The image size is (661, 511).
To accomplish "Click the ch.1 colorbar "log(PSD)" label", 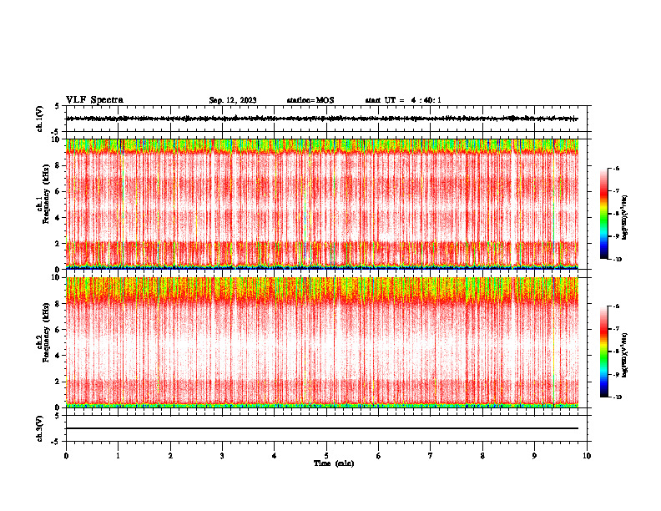I will (x=625, y=217).
